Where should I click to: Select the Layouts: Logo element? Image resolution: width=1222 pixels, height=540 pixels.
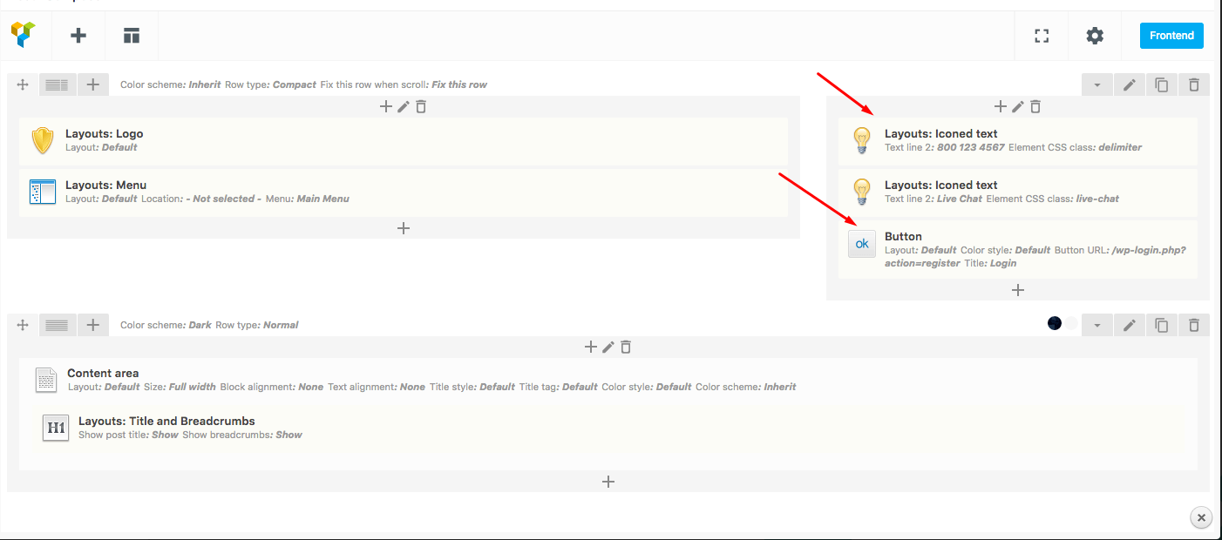(x=404, y=140)
